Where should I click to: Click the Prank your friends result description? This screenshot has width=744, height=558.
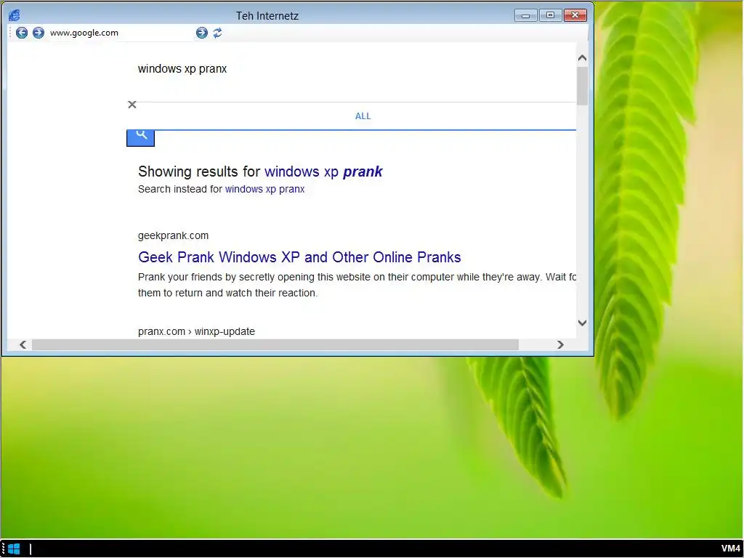coord(357,285)
